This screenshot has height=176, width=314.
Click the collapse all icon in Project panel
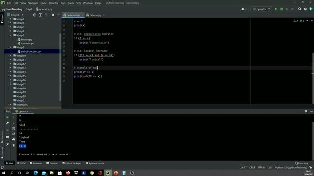click(46, 15)
